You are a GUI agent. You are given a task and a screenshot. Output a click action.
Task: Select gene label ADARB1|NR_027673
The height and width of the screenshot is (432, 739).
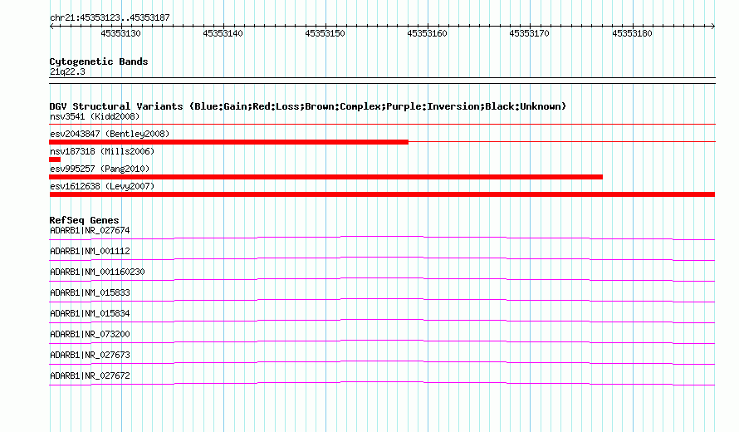90,355
